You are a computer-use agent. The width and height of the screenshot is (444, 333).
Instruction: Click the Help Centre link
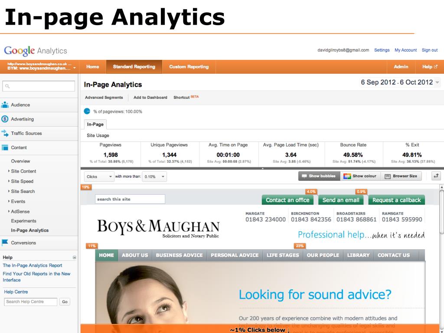click(16, 292)
